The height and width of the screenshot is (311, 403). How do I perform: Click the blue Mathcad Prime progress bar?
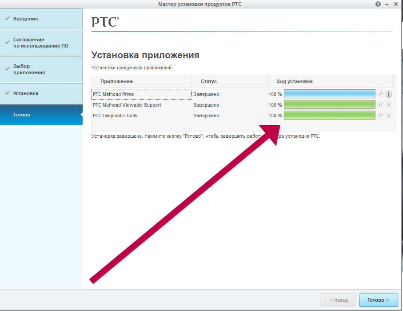tap(329, 94)
